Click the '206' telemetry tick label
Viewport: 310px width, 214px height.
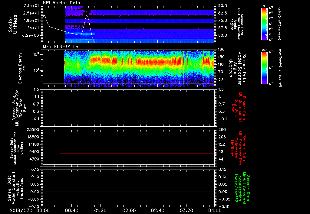(222, 137)
